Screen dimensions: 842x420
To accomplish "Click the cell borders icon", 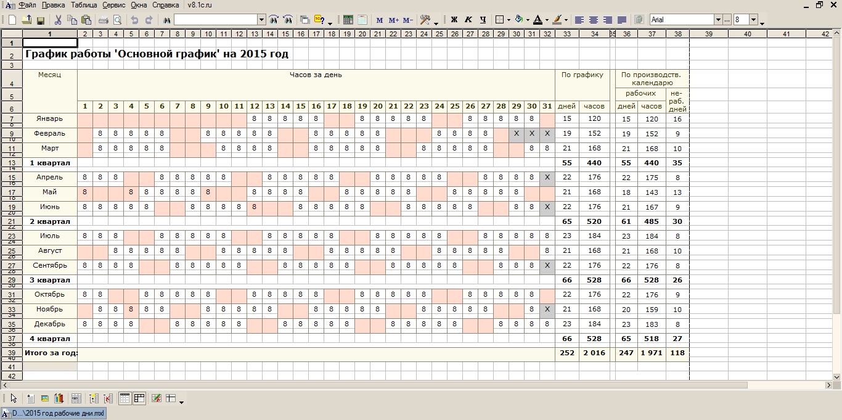I will click(x=499, y=20).
